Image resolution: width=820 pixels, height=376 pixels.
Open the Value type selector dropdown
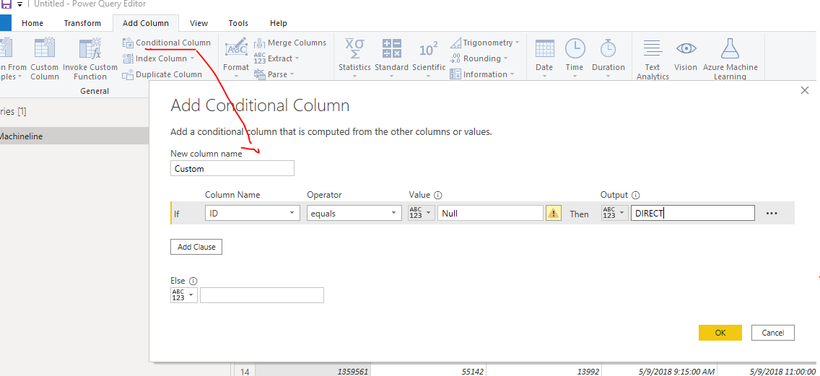tap(422, 213)
